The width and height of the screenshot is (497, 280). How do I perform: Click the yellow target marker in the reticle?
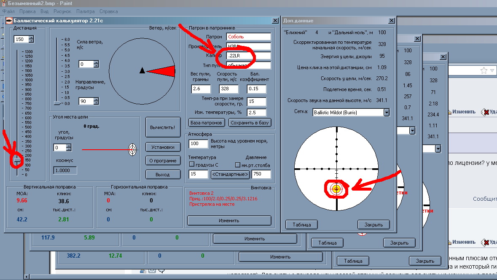point(336,188)
